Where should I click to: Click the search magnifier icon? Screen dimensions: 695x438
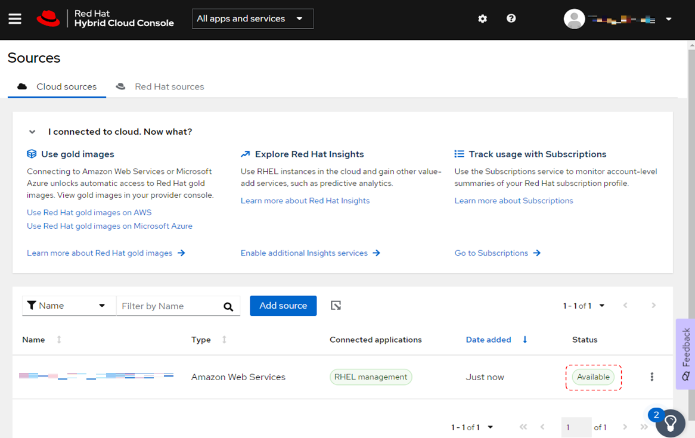click(228, 306)
